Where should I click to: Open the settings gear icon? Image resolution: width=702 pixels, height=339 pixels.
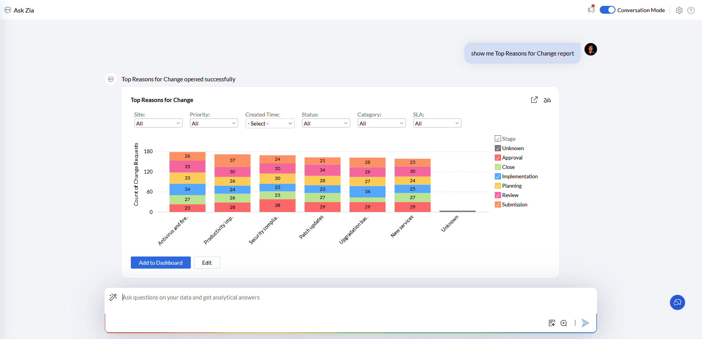[x=679, y=11]
